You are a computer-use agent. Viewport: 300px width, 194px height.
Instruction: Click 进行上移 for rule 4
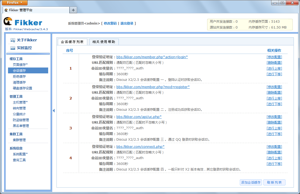tap(274, 158)
